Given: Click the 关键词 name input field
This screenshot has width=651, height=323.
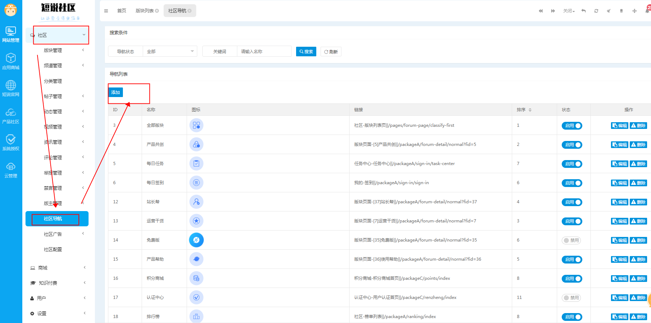Looking at the screenshot, I should click(x=264, y=51).
